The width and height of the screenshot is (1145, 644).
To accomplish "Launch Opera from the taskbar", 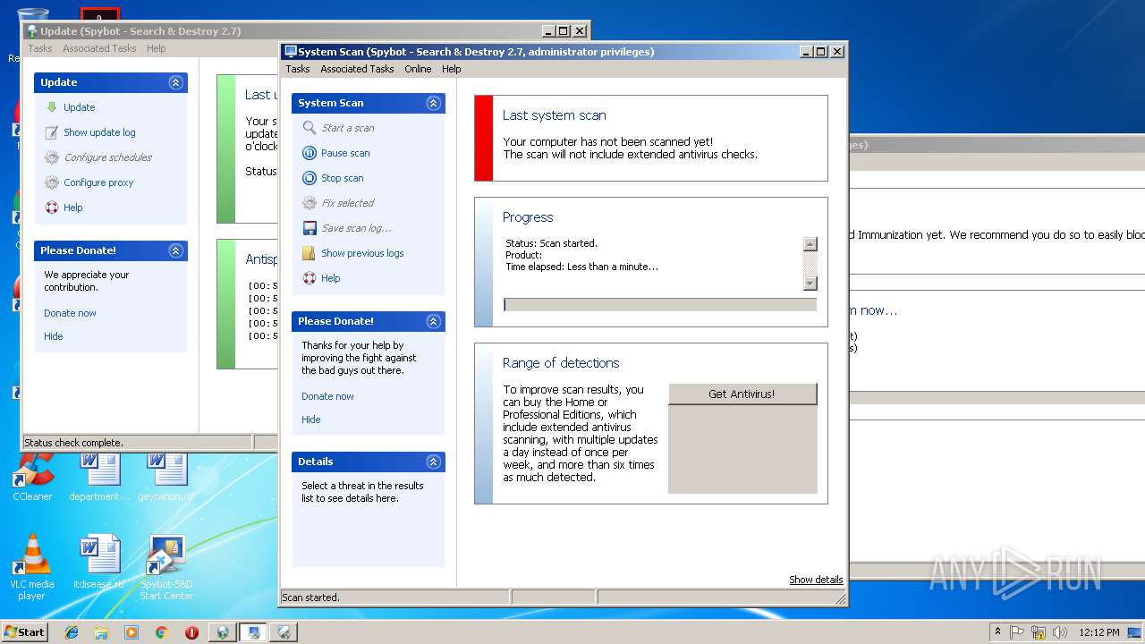I will pos(191,632).
